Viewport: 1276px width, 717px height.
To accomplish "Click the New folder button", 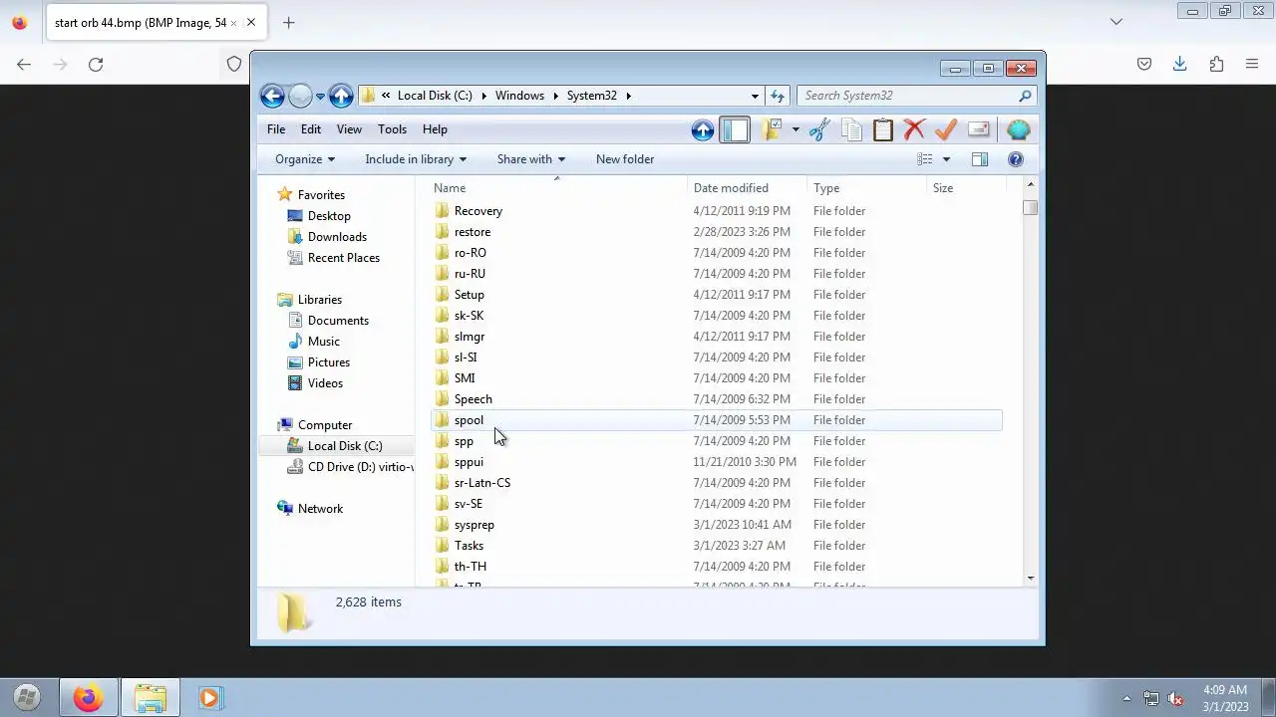I will [x=625, y=159].
